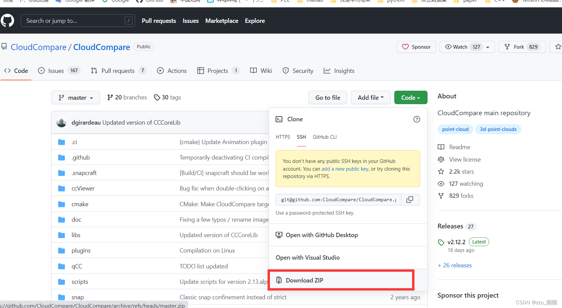This screenshot has width=562, height=308.
Task: Open the Security shield tab
Action: (x=298, y=71)
